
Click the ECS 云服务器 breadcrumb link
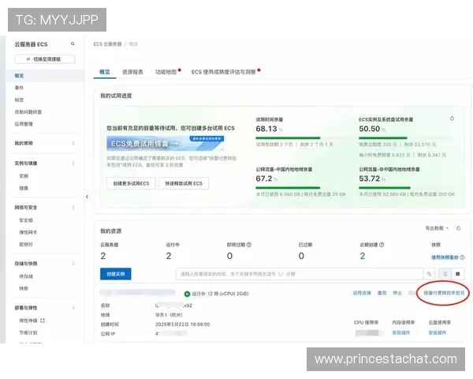[x=107, y=44]
